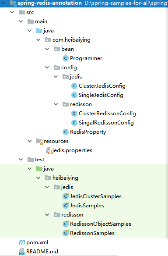Select SingalRedissonConfig class
The height and width of the screenshot is (256, 168).
tap(106, 123)
